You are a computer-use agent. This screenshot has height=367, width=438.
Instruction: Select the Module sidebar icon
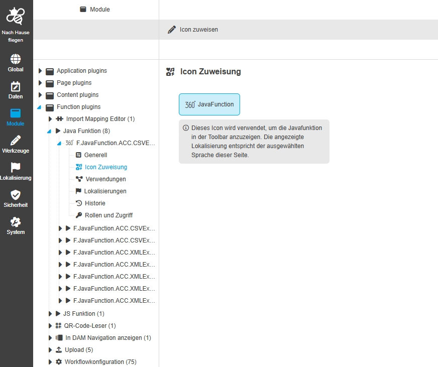(x=16, y=113)
